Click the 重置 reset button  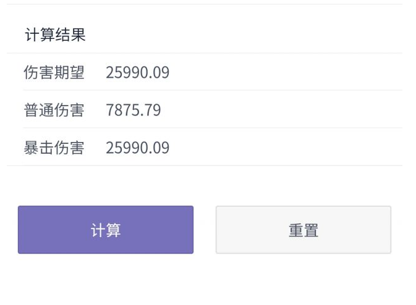(x=303, y=230)
